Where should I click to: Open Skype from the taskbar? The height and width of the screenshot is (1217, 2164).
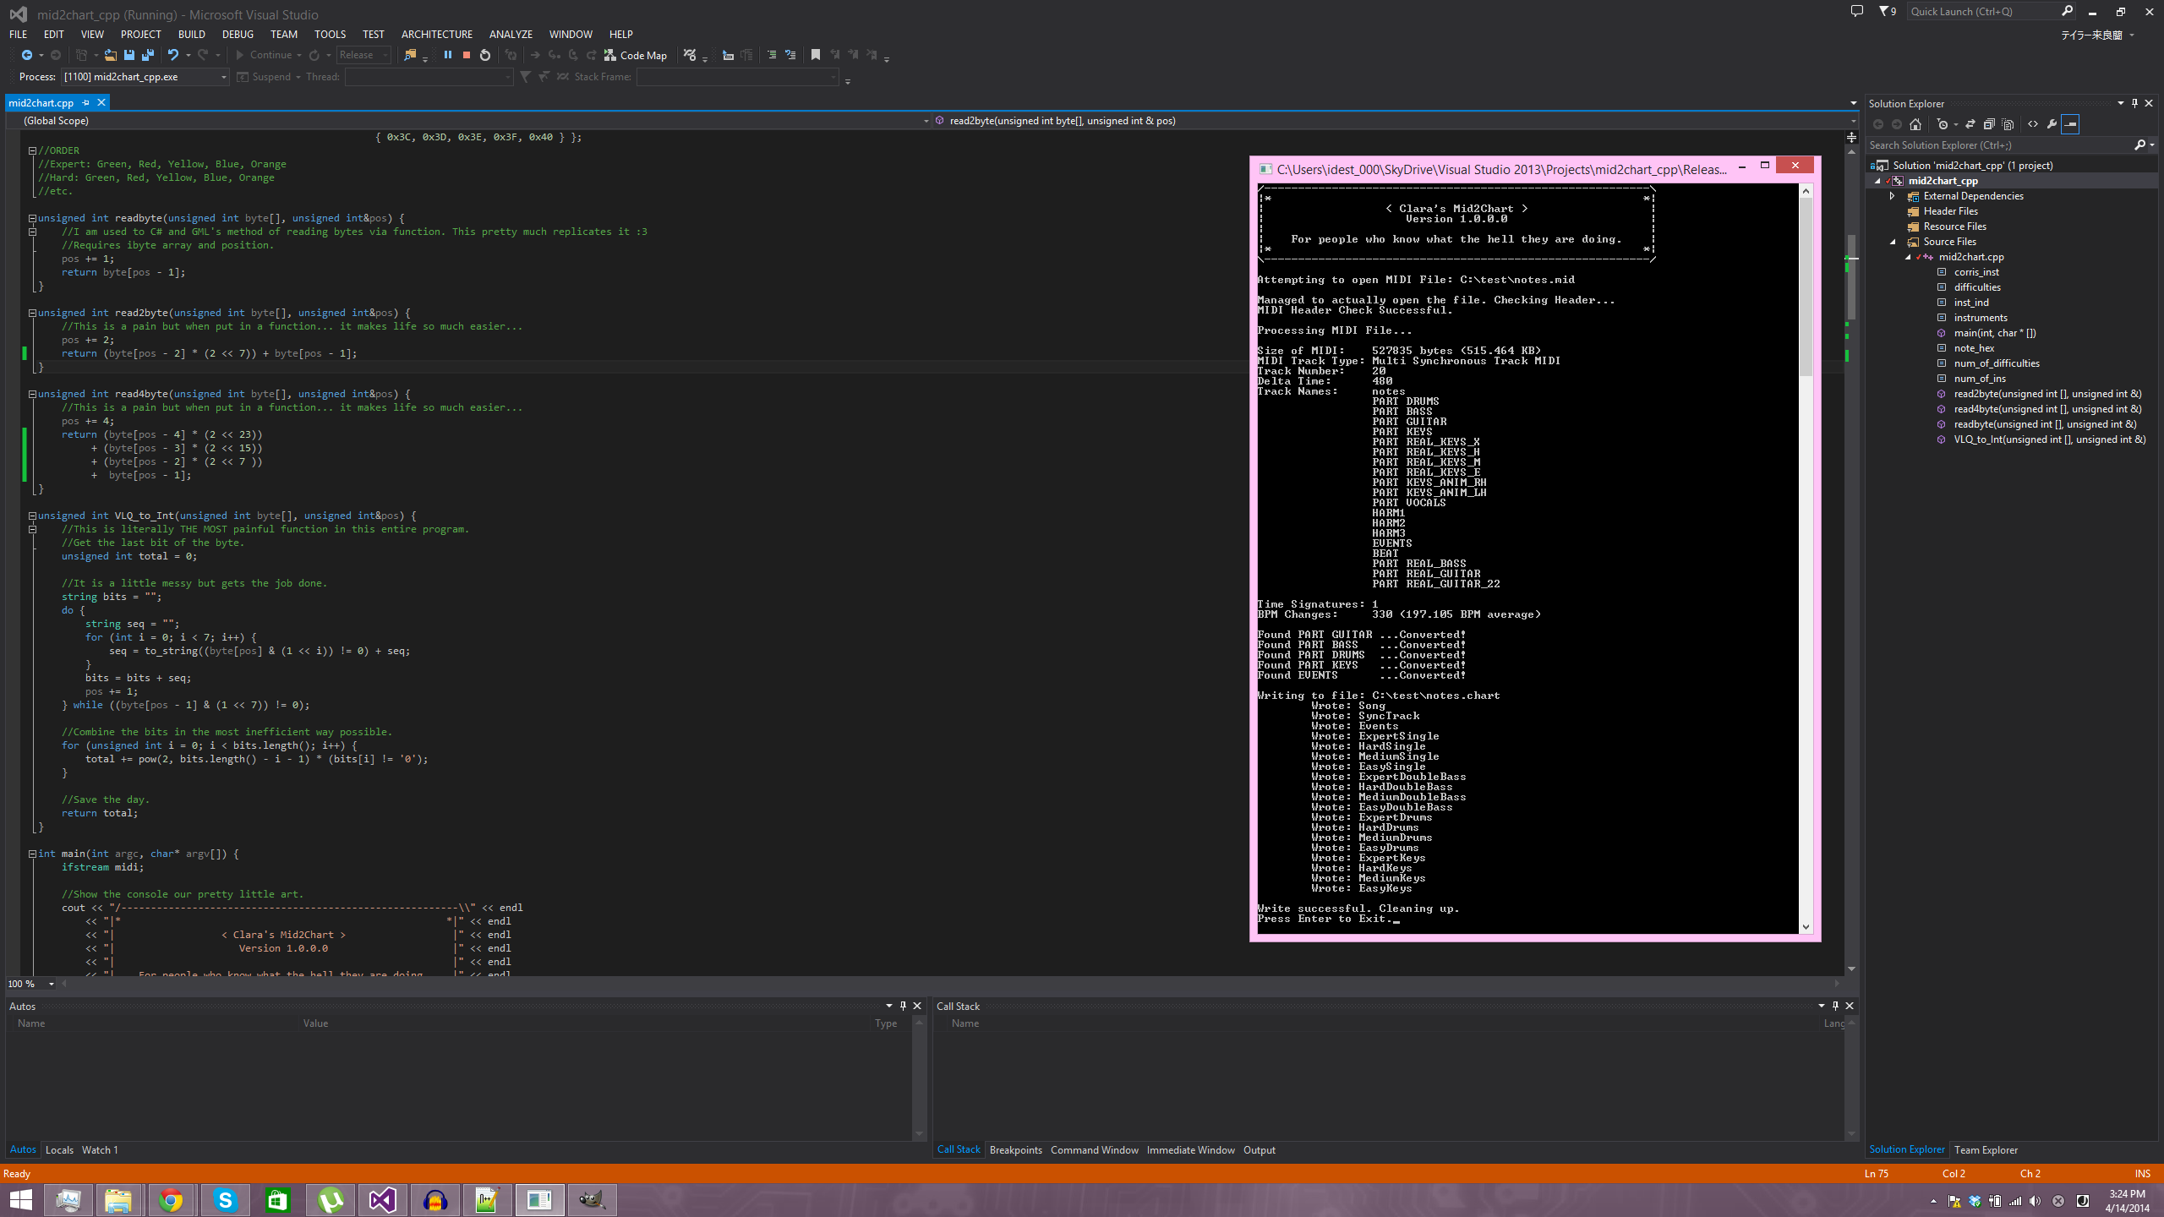point(225,1200)
